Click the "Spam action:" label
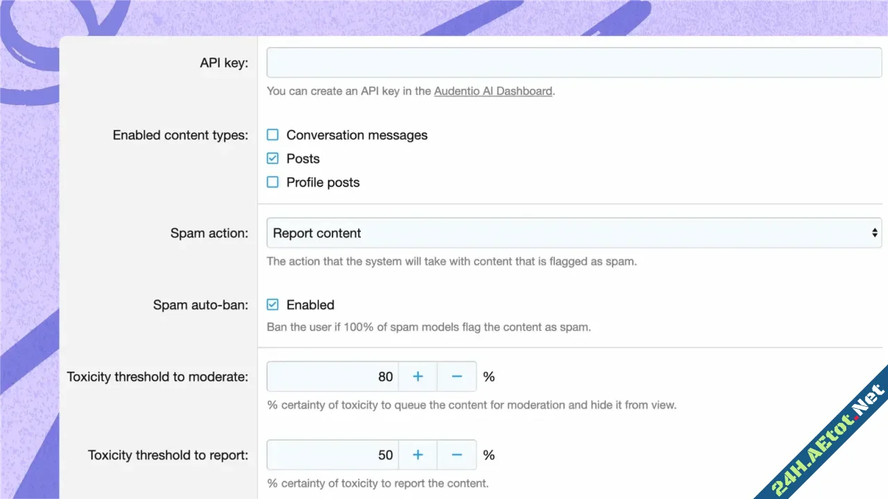Screen dimensions: 888x499 pyautogui.click(x=209, y=233)
